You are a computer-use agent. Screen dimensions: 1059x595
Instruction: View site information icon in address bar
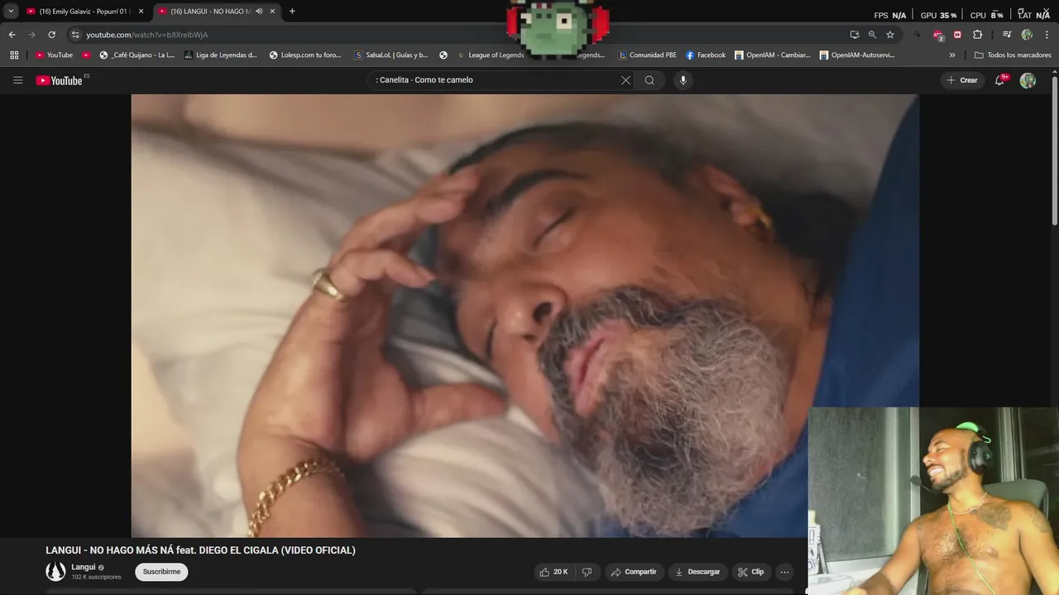[75, 35]
